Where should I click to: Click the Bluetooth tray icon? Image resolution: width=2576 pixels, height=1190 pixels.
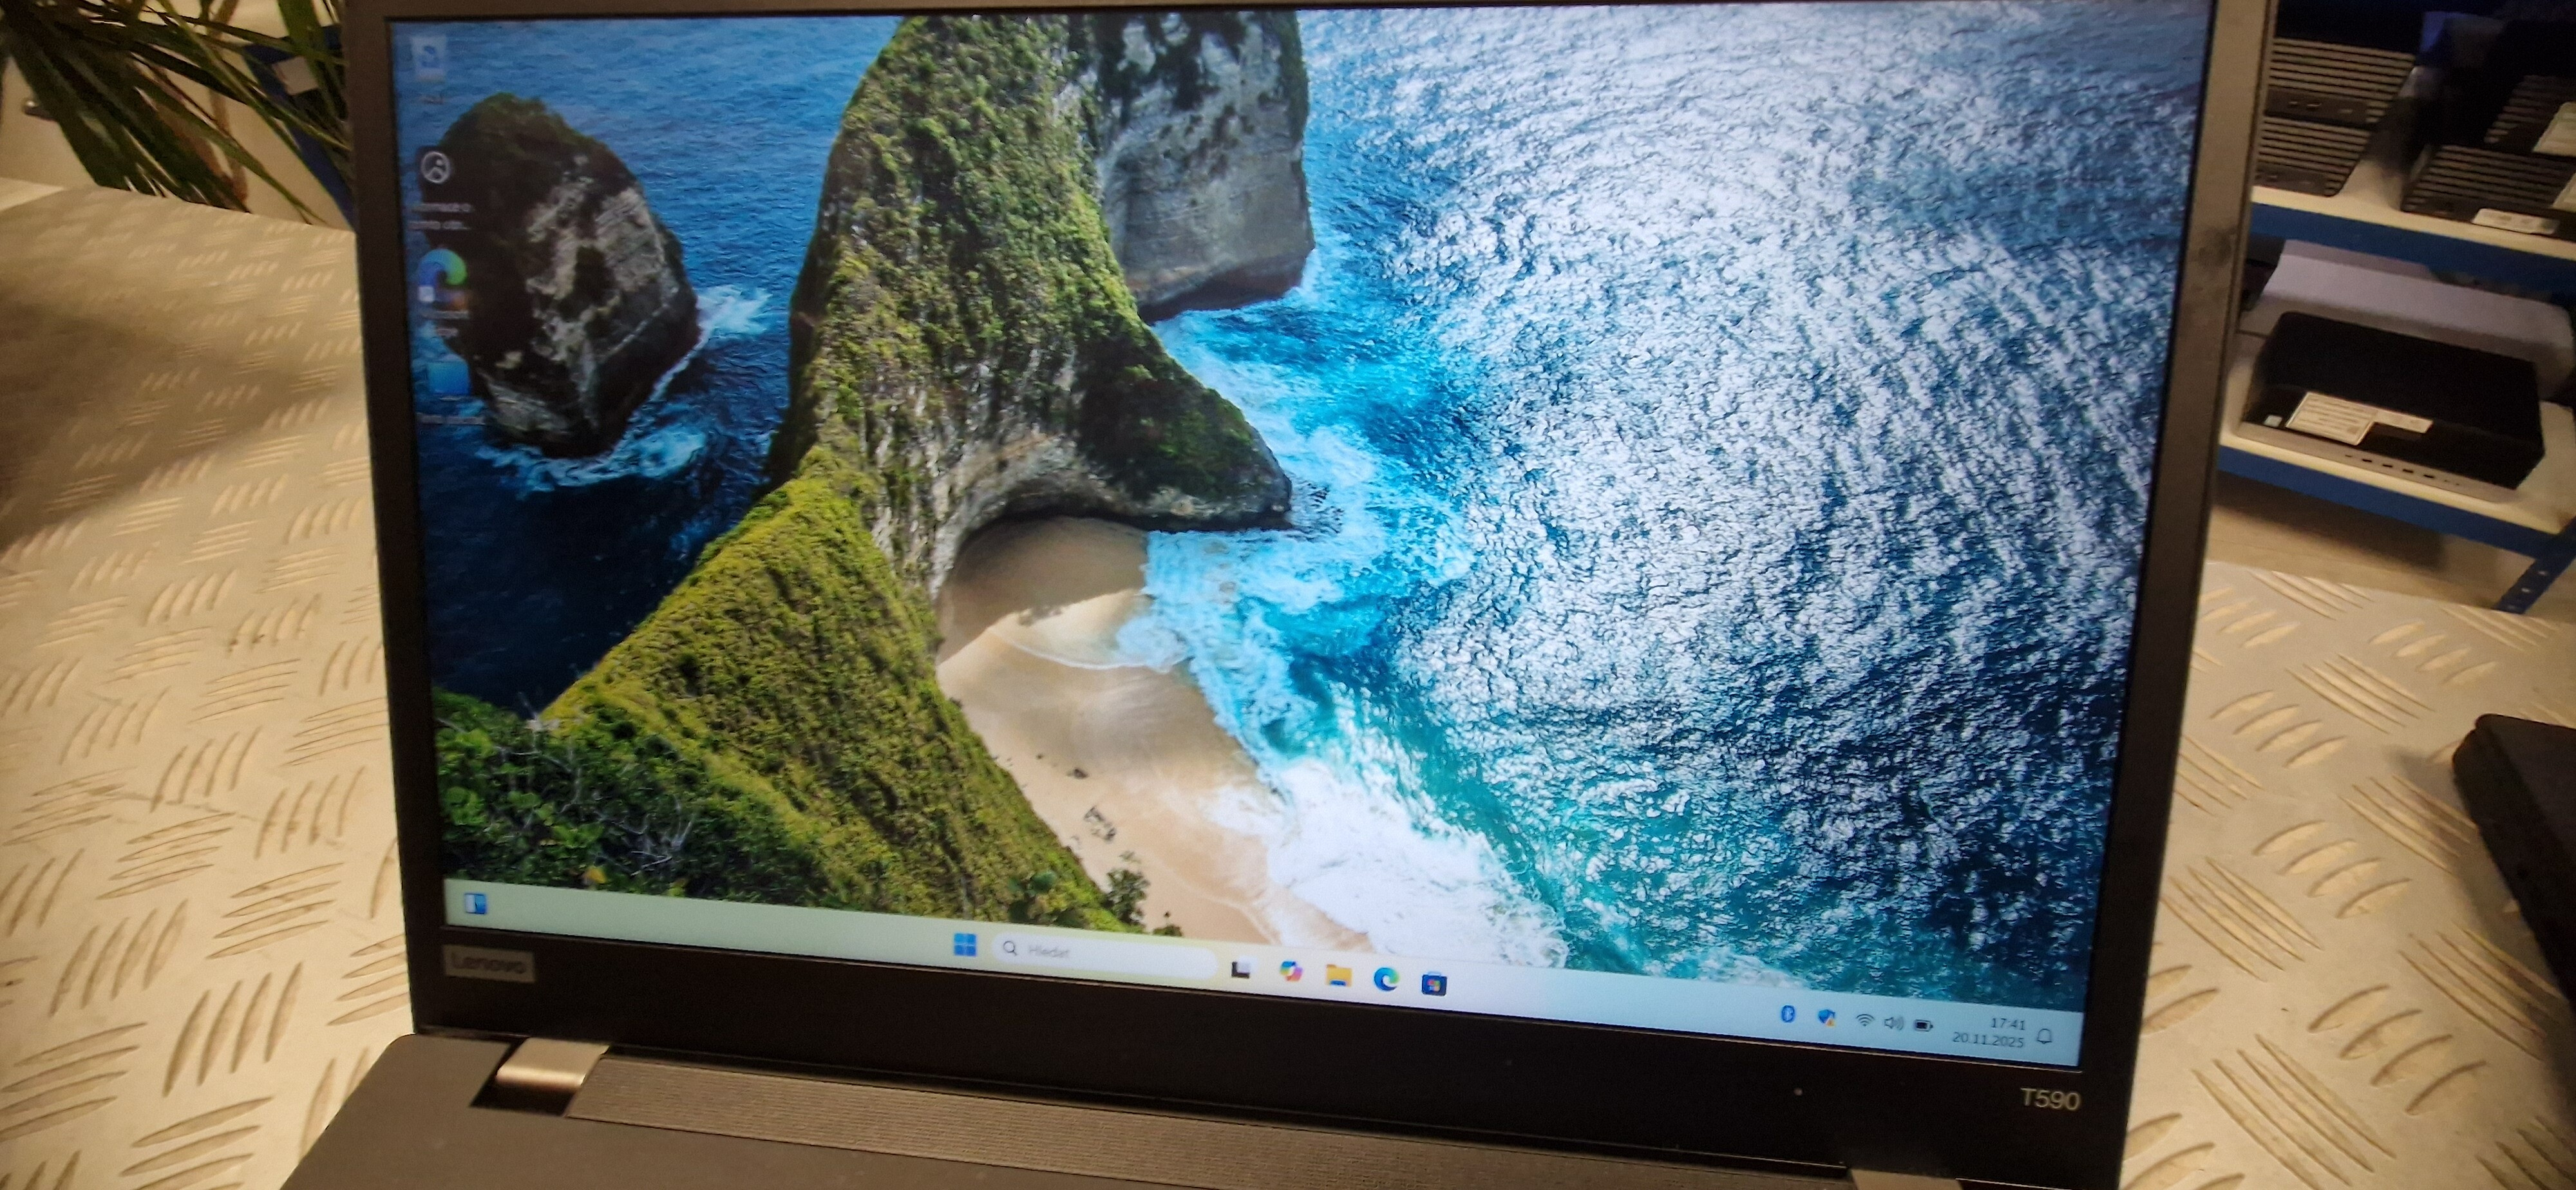pos(1788,1014)
